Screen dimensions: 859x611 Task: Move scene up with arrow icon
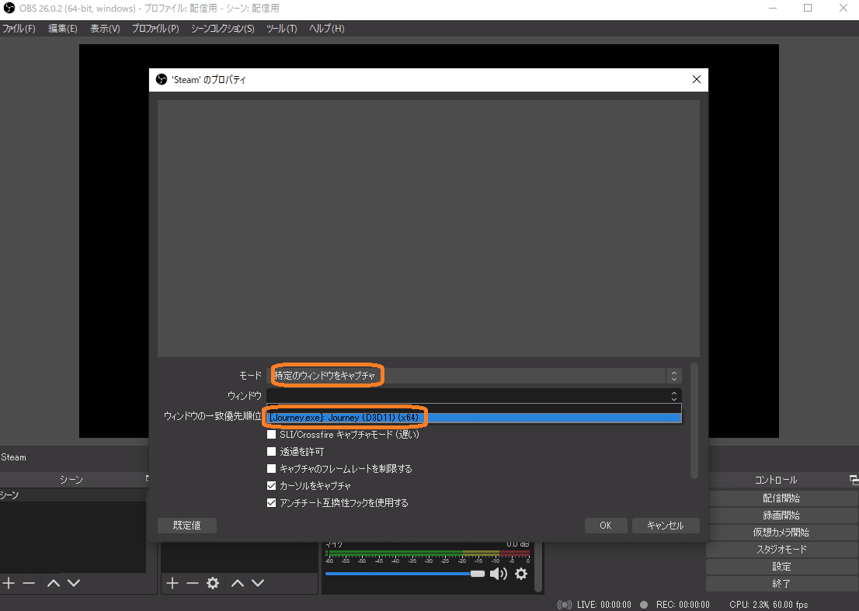[x=53, y=583]
